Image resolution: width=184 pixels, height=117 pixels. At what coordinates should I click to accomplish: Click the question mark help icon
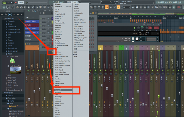click(99, 7)
